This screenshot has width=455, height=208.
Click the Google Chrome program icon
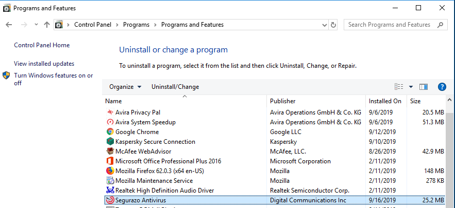tap(110, 132)
